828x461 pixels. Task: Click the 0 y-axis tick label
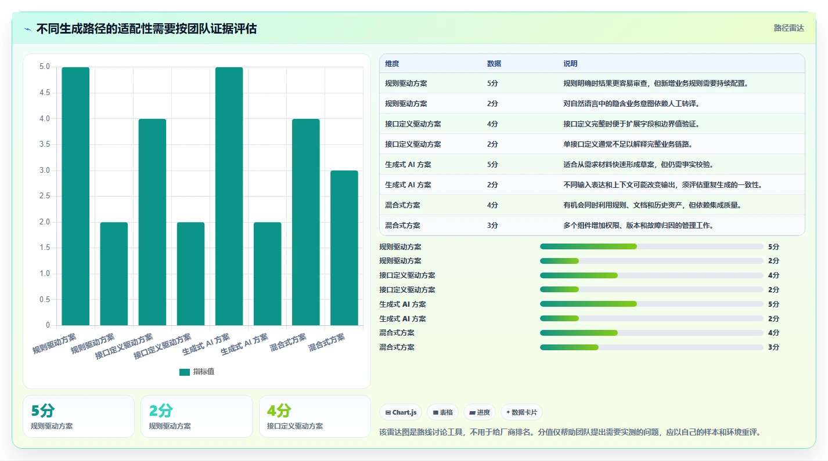48,325
